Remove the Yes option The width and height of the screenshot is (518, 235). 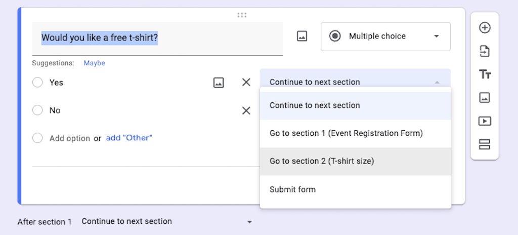click(x=246, y=83)
